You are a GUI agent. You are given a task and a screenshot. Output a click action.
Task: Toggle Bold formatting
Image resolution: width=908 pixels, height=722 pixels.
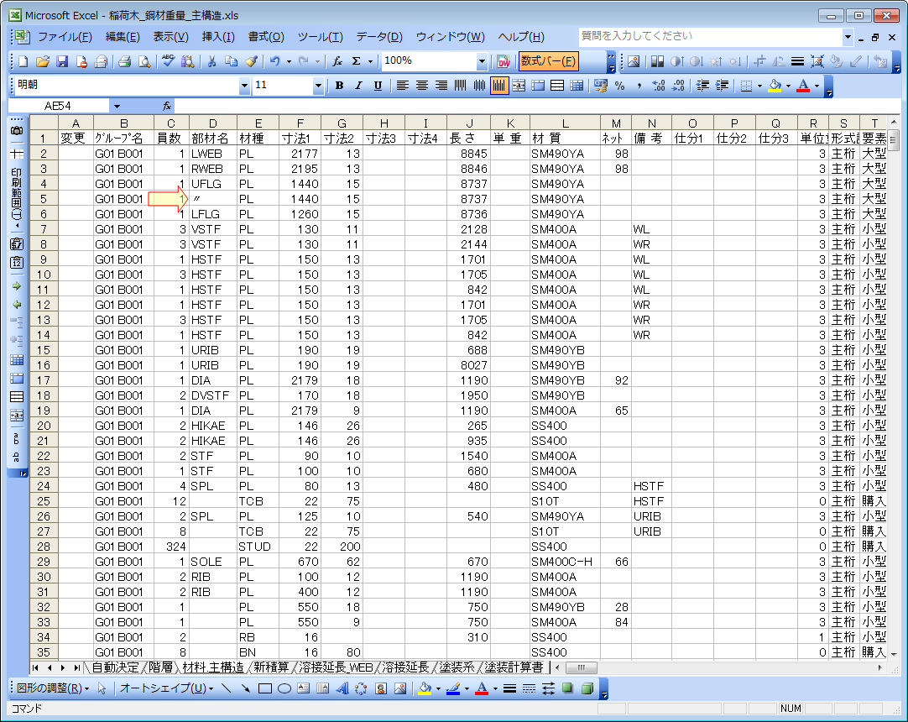pyautogui.click(x=339, y=86)
